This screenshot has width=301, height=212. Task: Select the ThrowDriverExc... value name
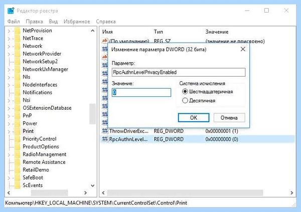tap(128, 131)
